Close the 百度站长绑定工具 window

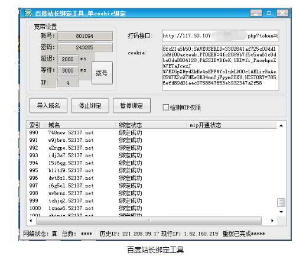coord(282,13)
